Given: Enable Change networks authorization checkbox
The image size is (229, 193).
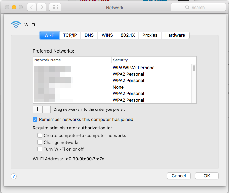Looking at the screenshot, I should coord(40,142).
